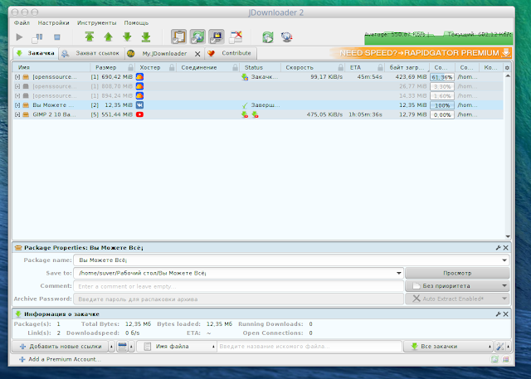Switch to the Закачка tab
531x379 pixels.
pos(36,53)
